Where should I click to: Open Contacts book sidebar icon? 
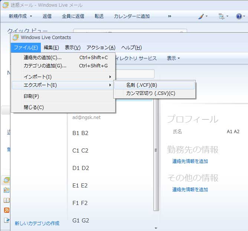pyautogui.click(x=6, y=200)
